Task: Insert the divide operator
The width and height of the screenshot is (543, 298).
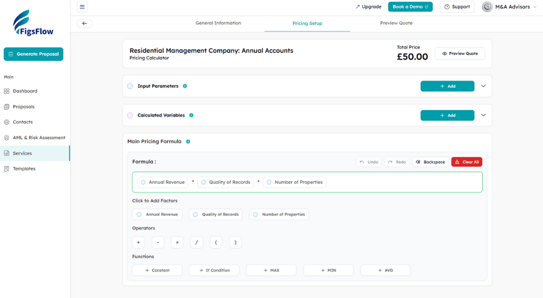Action: tap(197, 242)
